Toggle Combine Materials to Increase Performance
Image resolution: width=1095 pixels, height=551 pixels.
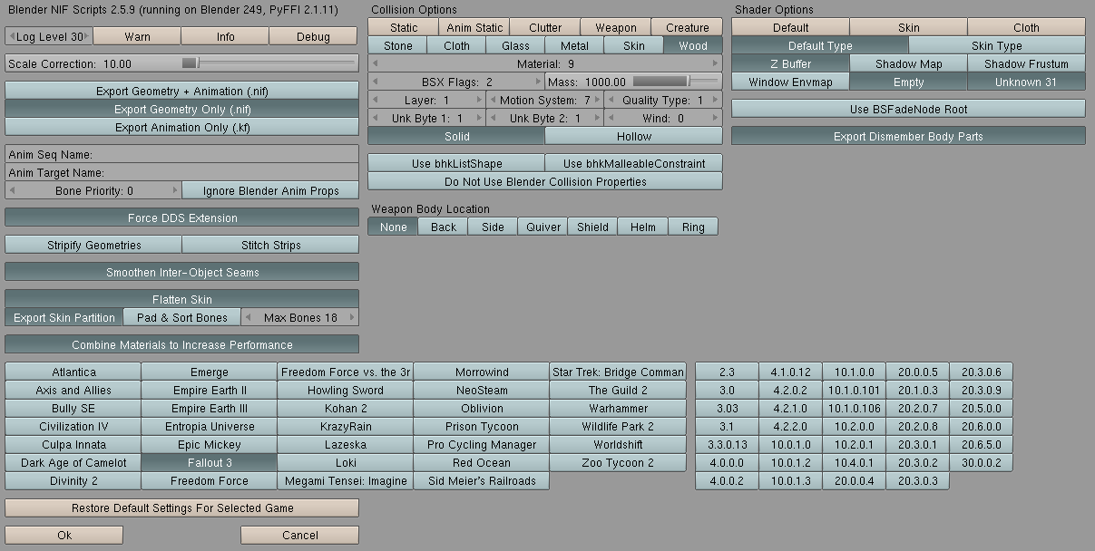[181, 344]
